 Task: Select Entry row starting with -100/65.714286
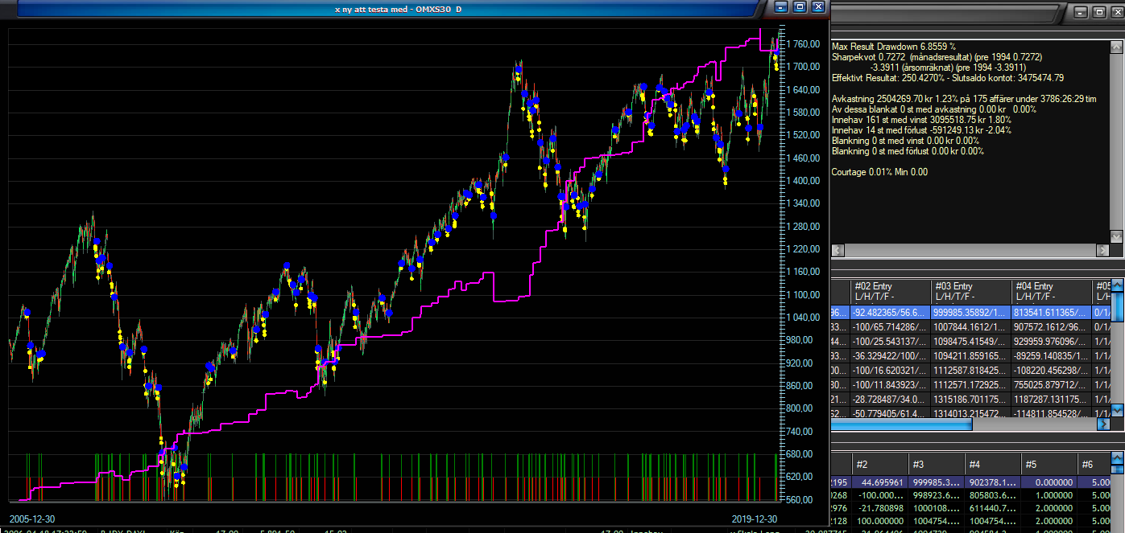(890, 327)
